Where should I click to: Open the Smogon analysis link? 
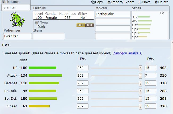[128, 53]
